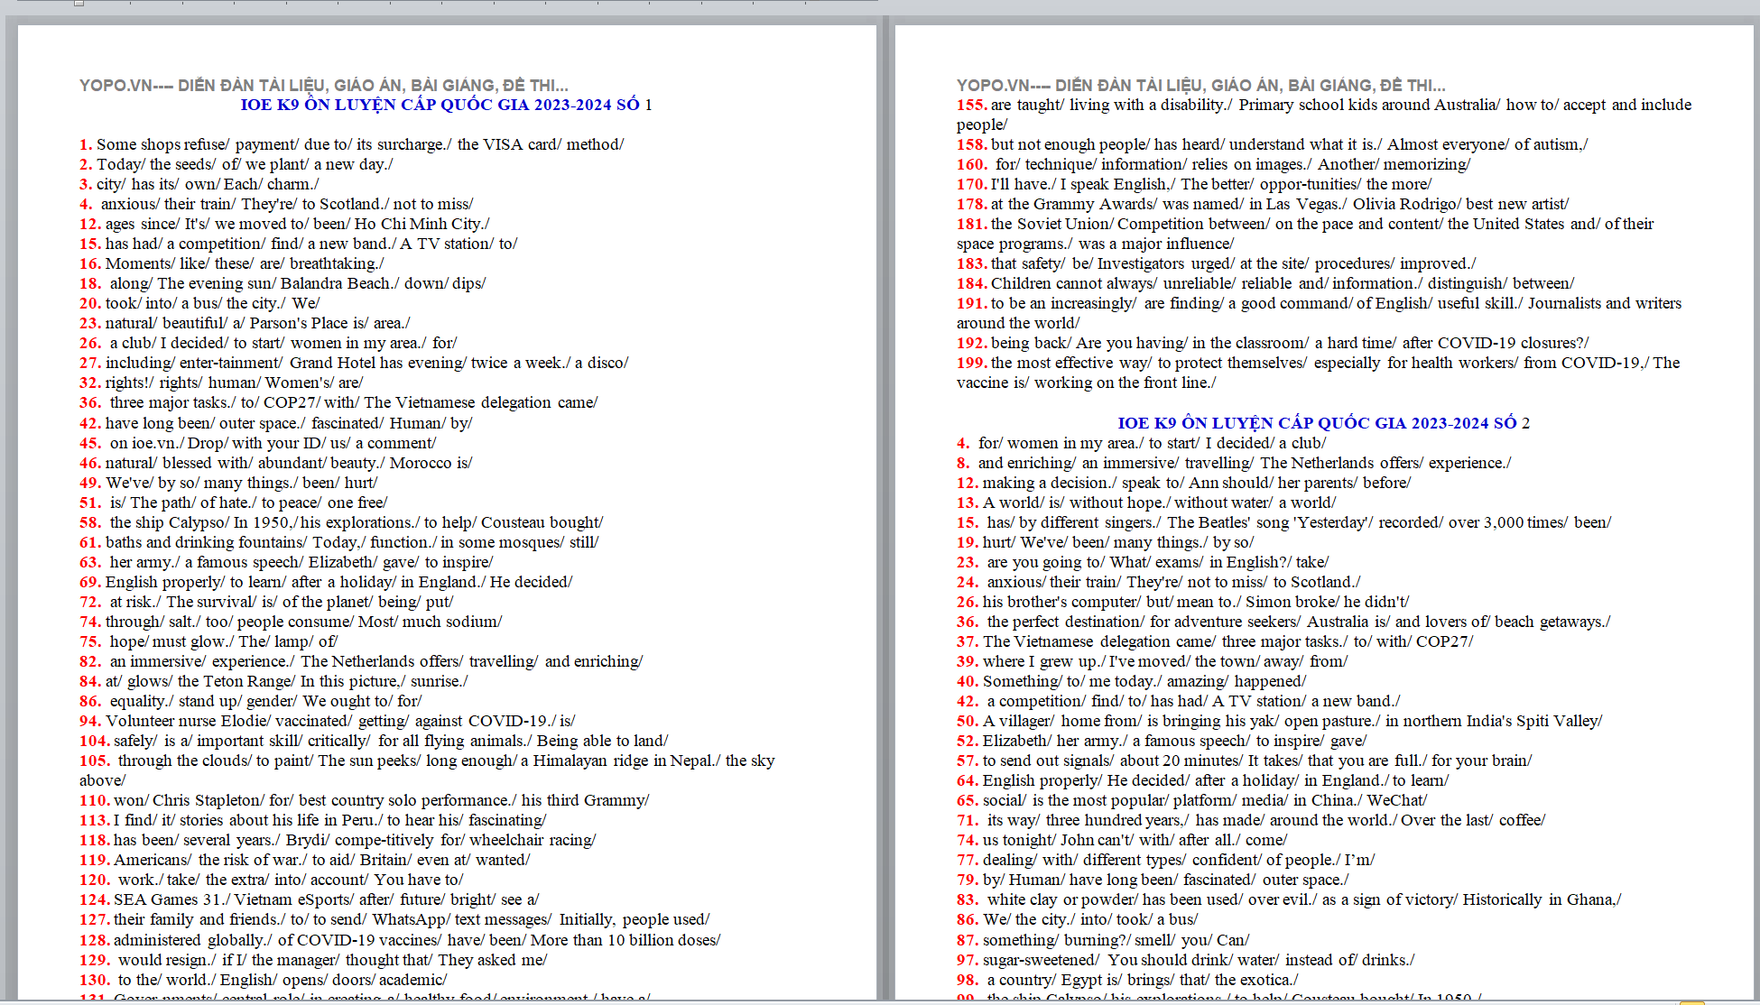The image size is (1760, 1005).
Task: Click line 45 'on ioe.vn./ Drop/ with your ID/'
Action: point(258,443)
